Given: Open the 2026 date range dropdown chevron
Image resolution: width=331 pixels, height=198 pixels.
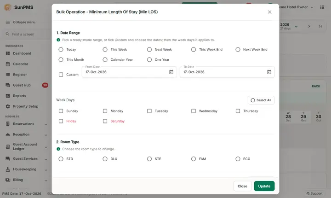Looking at the screenshot, I should pyautogui.click(x=296, y=26).
